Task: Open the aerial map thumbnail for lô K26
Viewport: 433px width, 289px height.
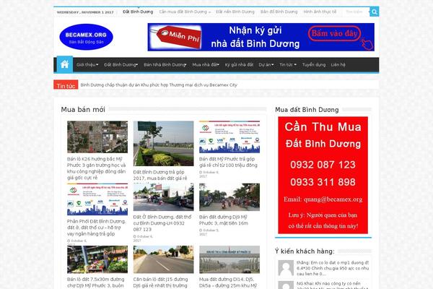Action: [97, 137]
